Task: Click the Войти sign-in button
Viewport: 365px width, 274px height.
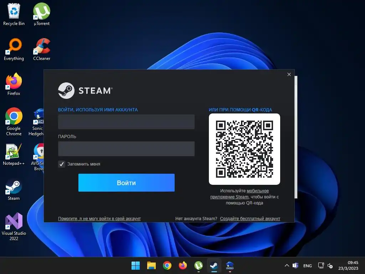Action: point(127,183)
